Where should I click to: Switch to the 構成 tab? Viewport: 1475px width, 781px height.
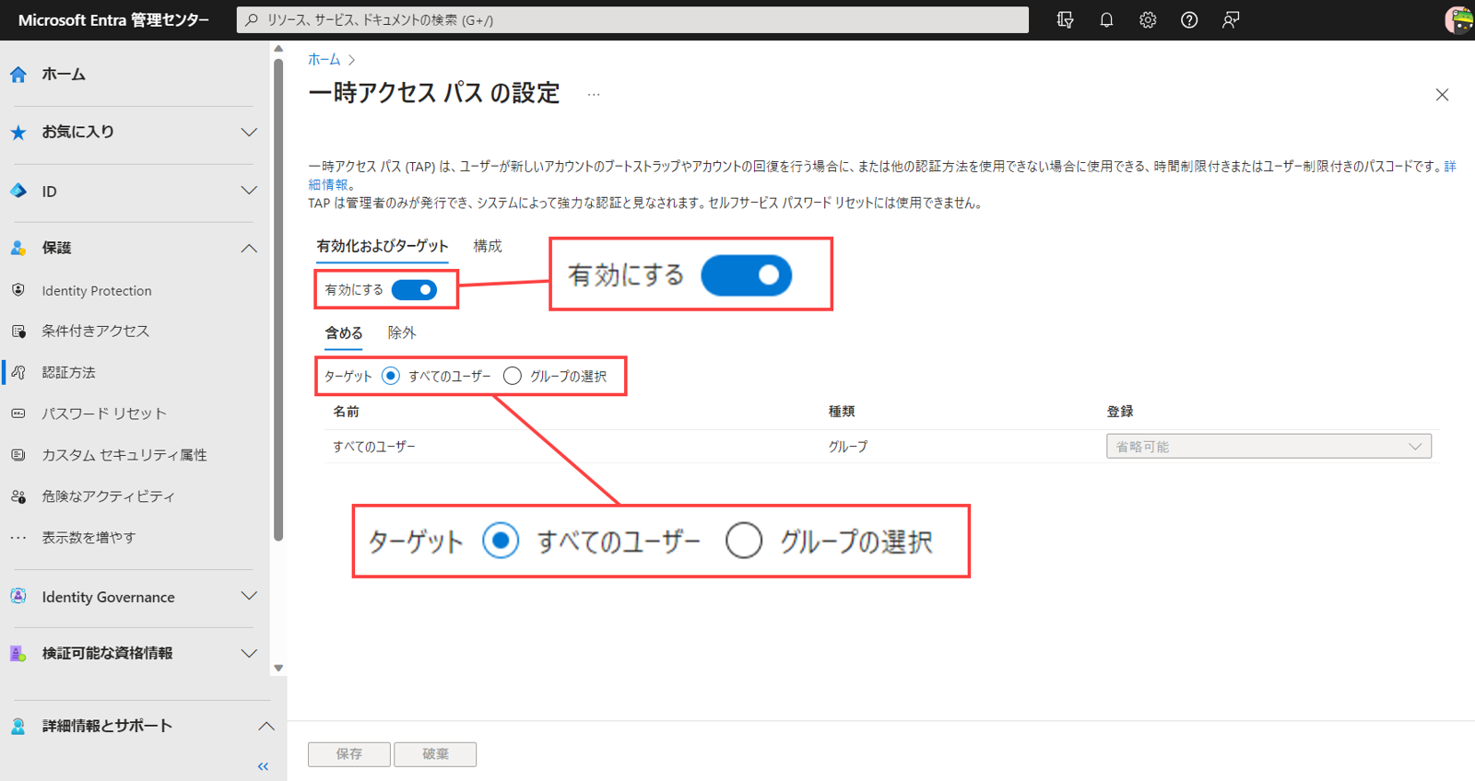488,246
